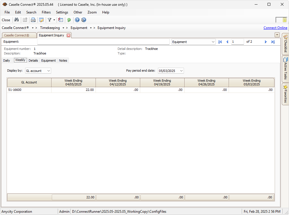Close the Equipment Inquiry tab
This screenshot has height=215, width=289.
pos(68,35)
